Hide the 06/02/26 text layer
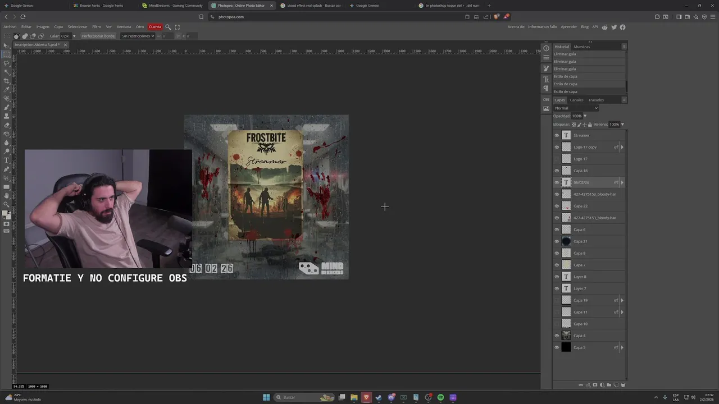 (x=557, y=182)
